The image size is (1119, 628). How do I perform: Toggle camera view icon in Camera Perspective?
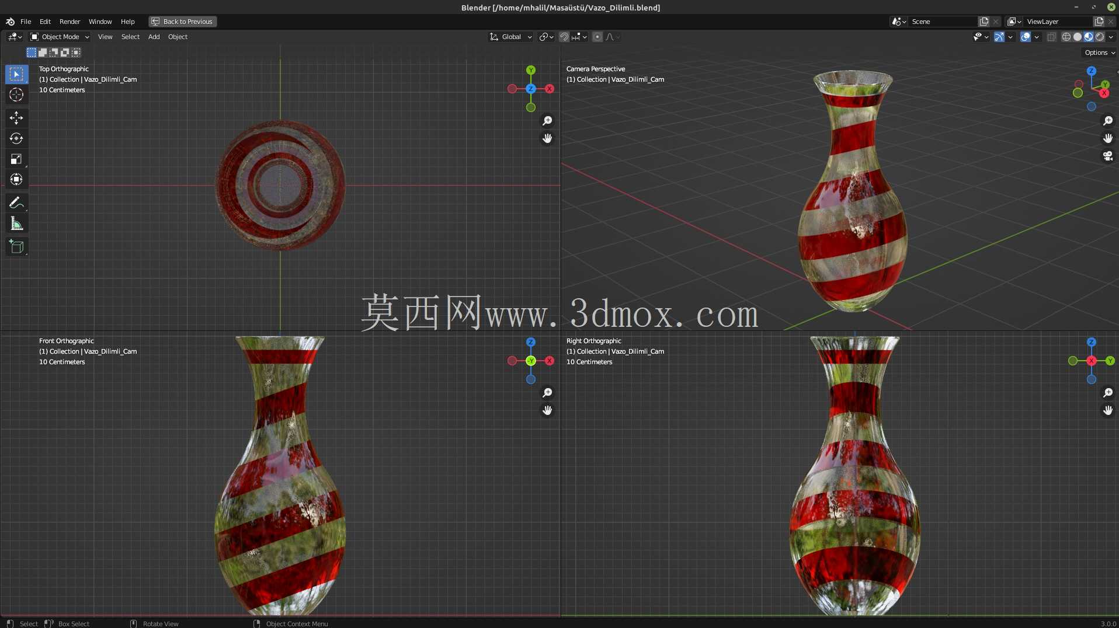(x=1108, y=156)
